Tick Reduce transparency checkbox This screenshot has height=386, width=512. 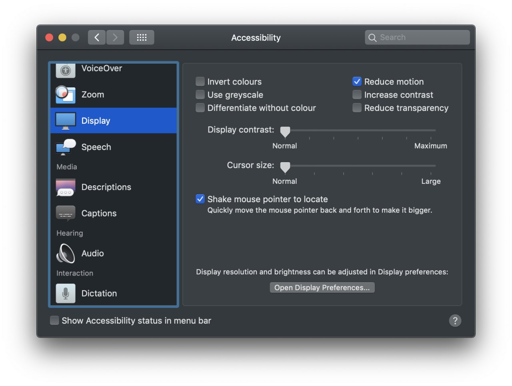click(357, 108)
